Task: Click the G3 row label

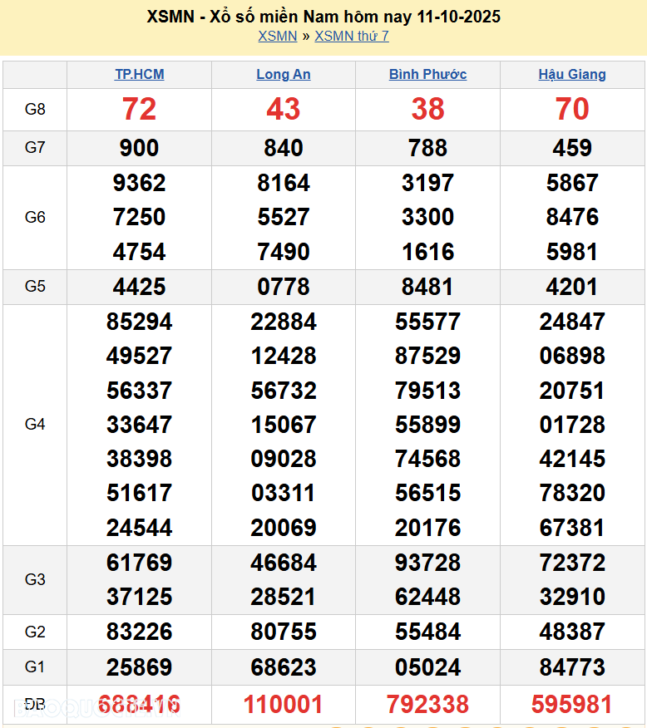Action: (35, 579)
